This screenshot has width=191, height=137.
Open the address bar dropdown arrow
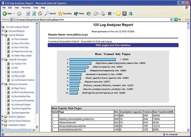pyautogui.click(x=171, y=19)
